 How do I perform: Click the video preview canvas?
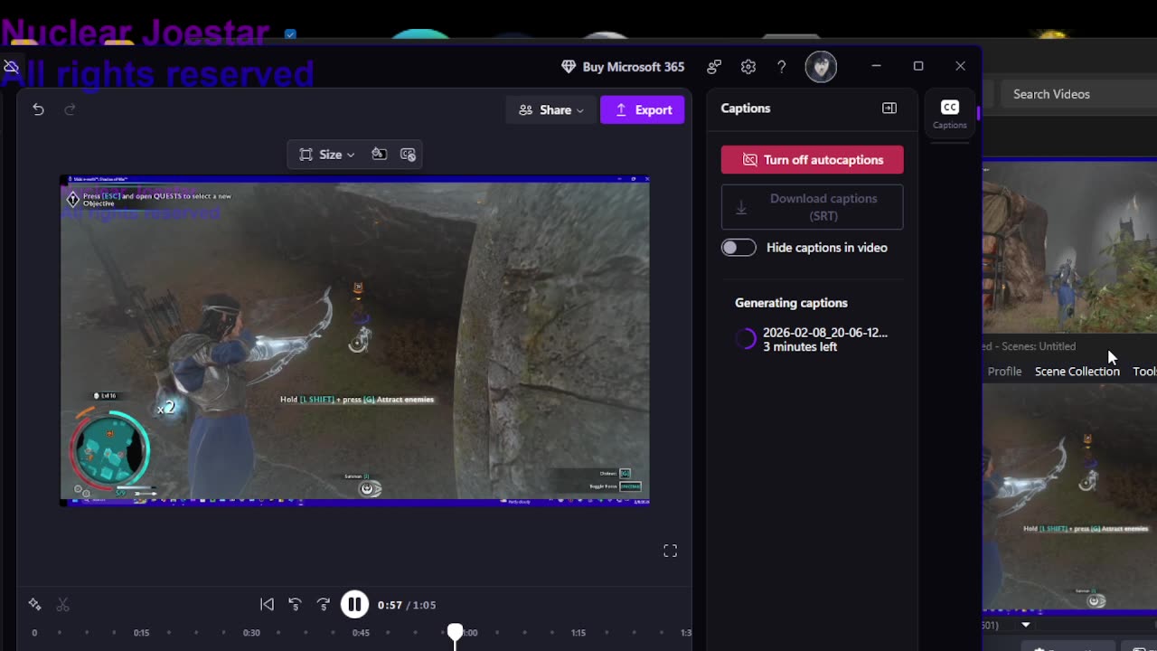pyautogui.click(x=354, y=341)
